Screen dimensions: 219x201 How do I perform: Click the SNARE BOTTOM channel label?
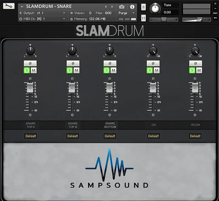point(110,125)
